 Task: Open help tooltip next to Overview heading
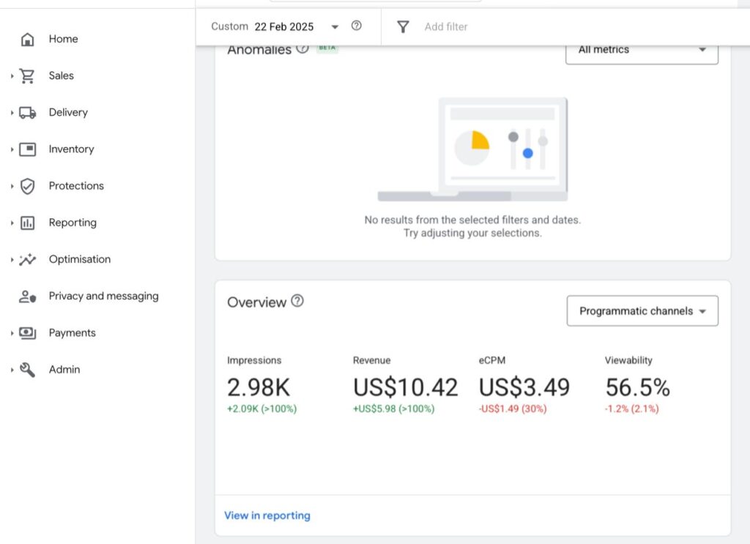point(297,301)
